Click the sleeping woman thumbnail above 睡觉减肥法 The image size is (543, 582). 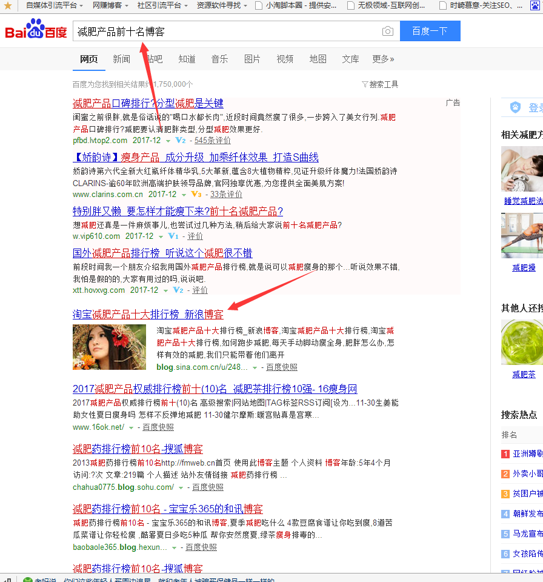(522, 169)
